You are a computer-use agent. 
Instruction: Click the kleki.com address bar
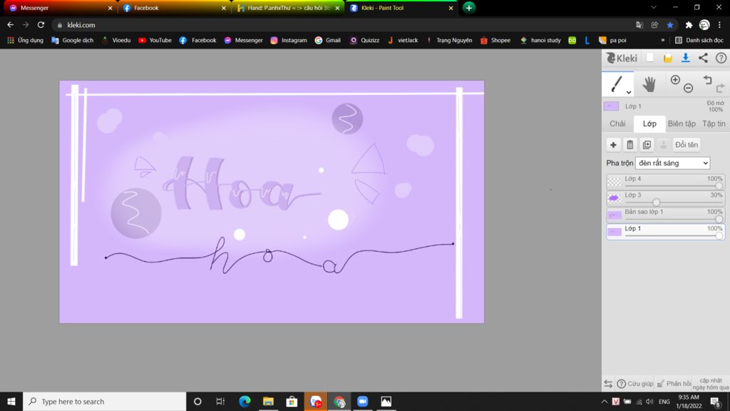(344, 25)
